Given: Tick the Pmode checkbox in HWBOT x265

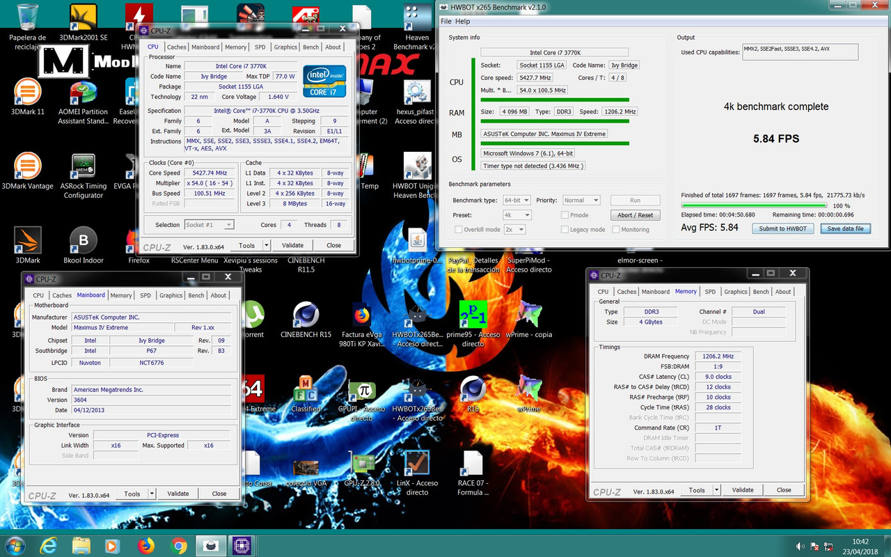Looking at the screenshot, I should (565, 215).
